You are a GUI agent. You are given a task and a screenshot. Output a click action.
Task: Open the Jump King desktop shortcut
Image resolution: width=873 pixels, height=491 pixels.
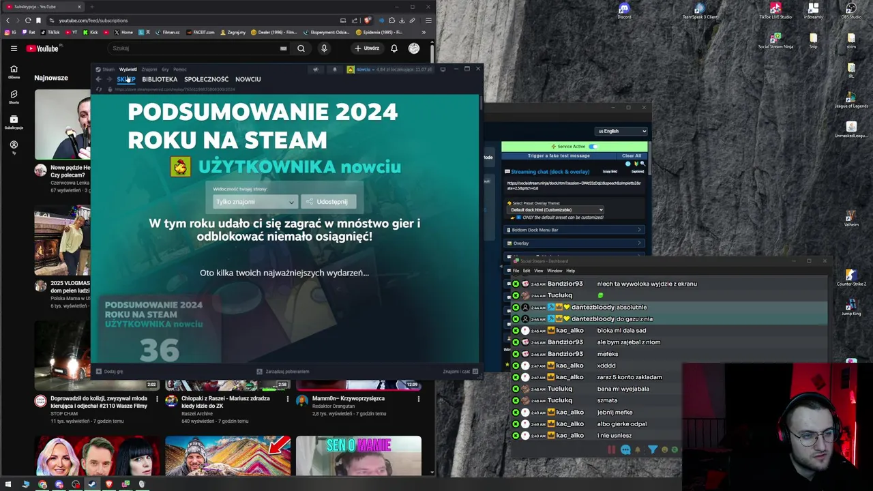[x=851, y=308]
